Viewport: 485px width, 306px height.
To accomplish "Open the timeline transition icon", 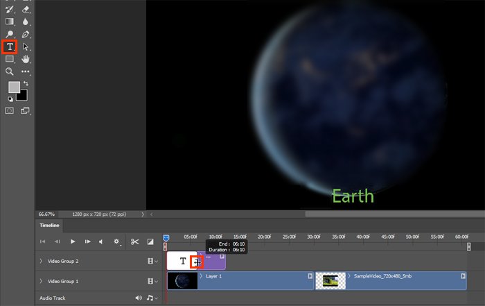I will coord(150,241).
